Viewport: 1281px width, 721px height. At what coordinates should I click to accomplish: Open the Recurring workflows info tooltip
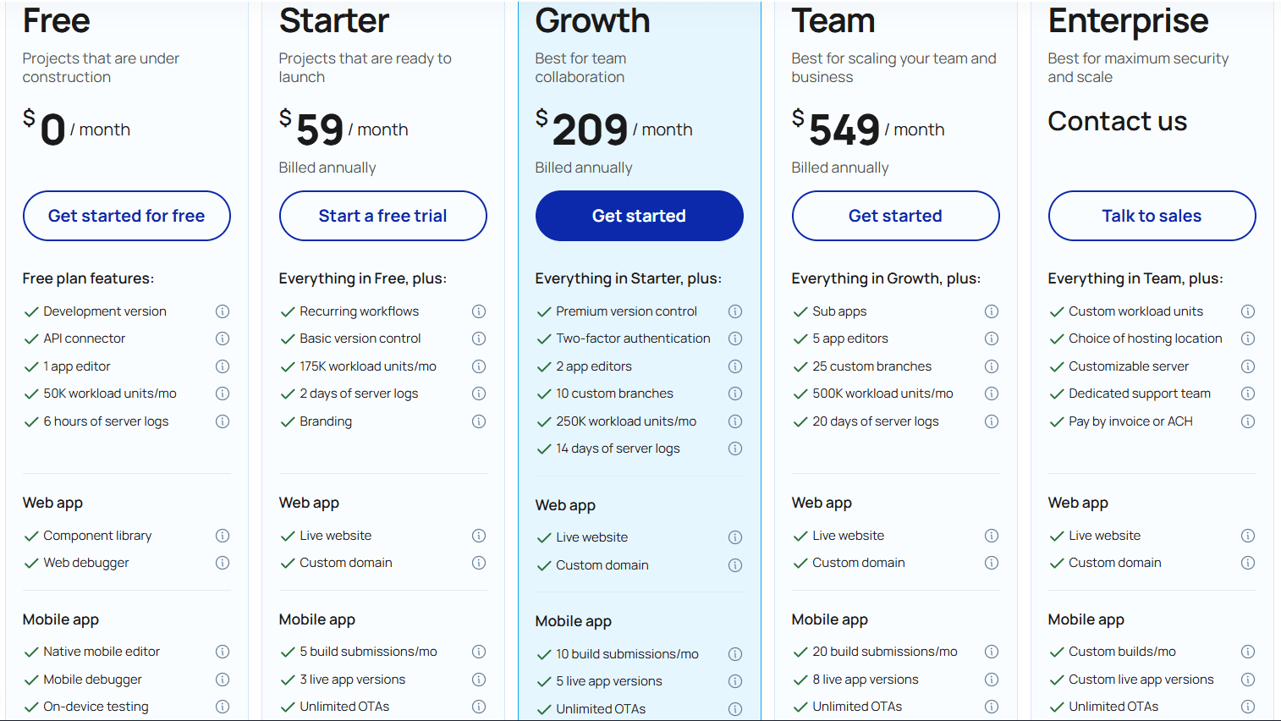(479, 311)
